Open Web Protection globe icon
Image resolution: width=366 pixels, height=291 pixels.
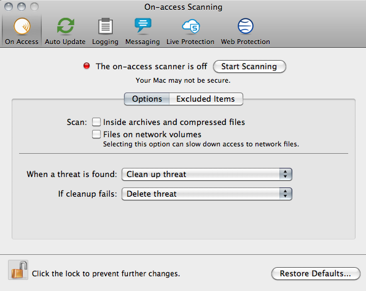click(x=245, y=26)
